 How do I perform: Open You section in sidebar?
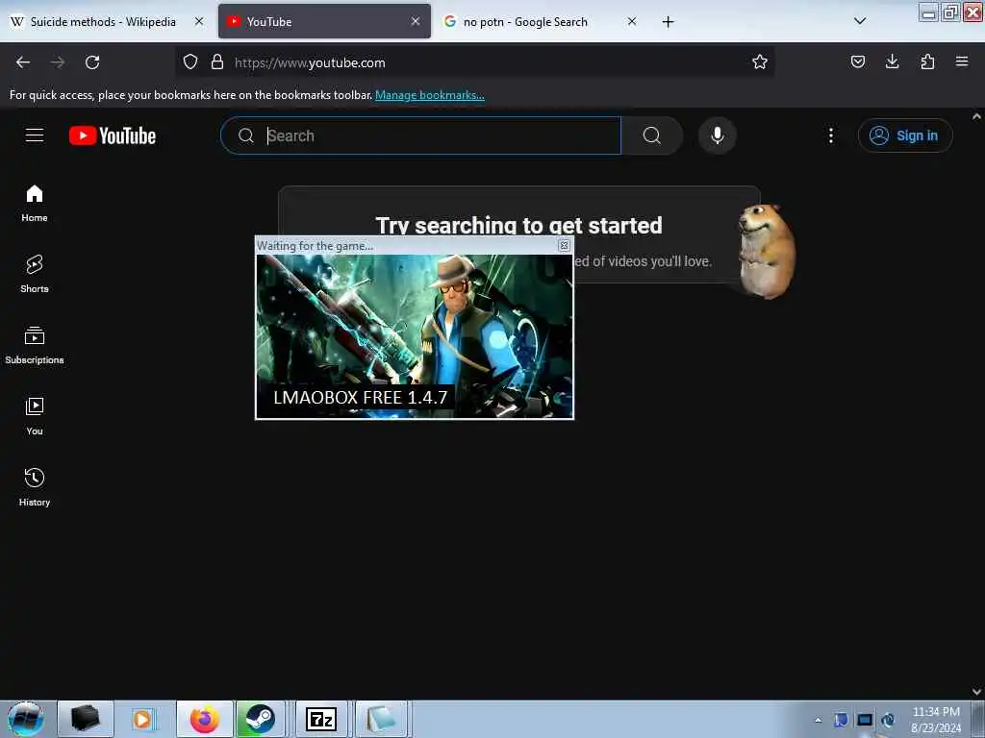click(35, 416)
